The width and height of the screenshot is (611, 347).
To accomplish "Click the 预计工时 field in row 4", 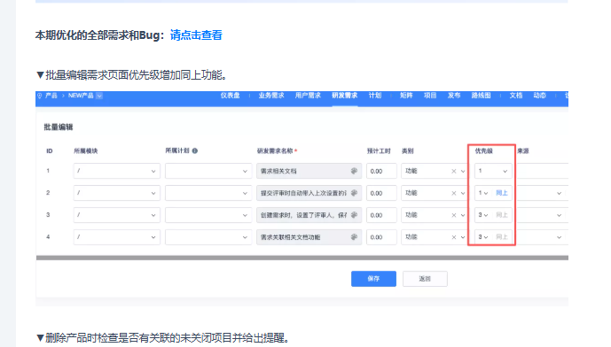I will pyautogui.click(x=381, y=237).
